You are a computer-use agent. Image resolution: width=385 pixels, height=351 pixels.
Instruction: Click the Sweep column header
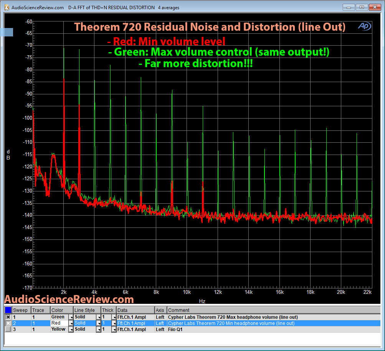(x=21, y=310)
